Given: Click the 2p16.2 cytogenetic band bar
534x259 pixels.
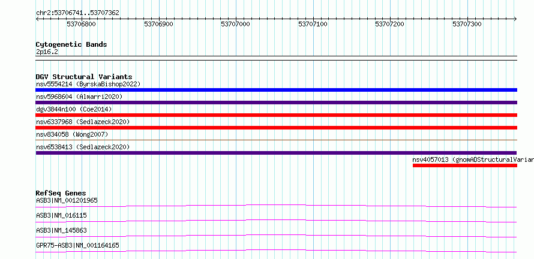Looking at the screenshot, I should (x=276, y=58).
